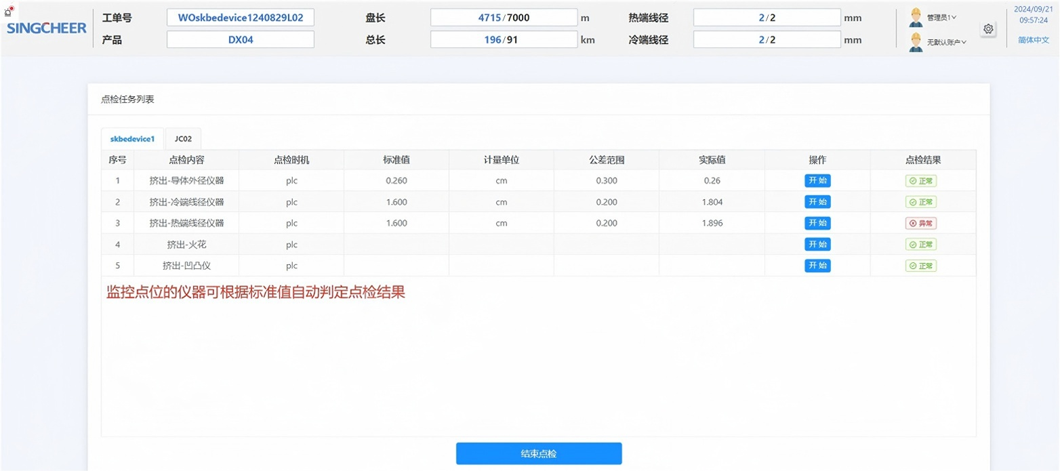The height and width of the screenshot is (471, 1060).
Task: Click 正常 badge for 挤出-火花 row
Action: coord(921,245)
